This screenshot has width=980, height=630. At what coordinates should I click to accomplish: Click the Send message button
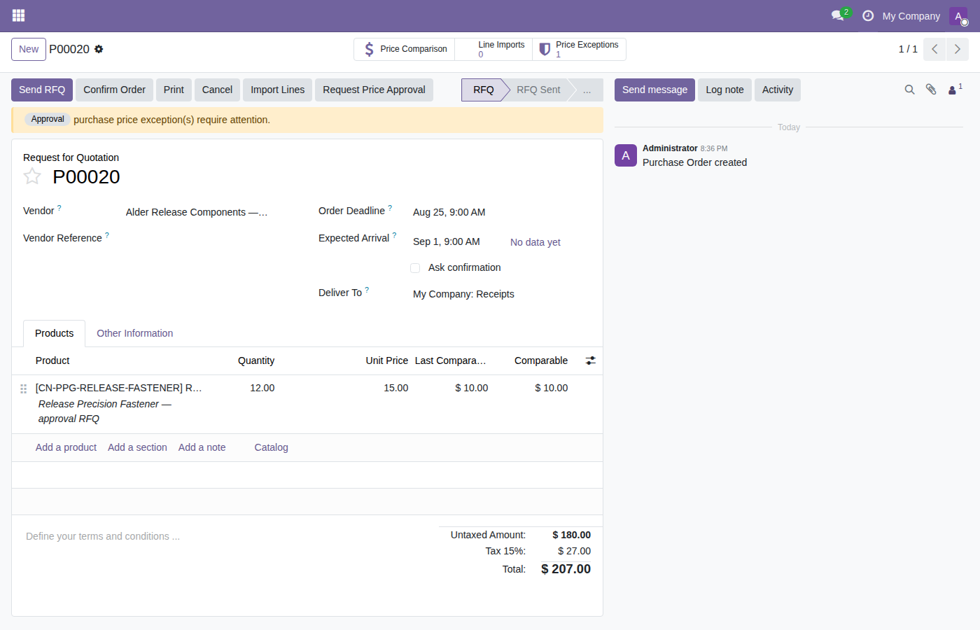point(654,90)
